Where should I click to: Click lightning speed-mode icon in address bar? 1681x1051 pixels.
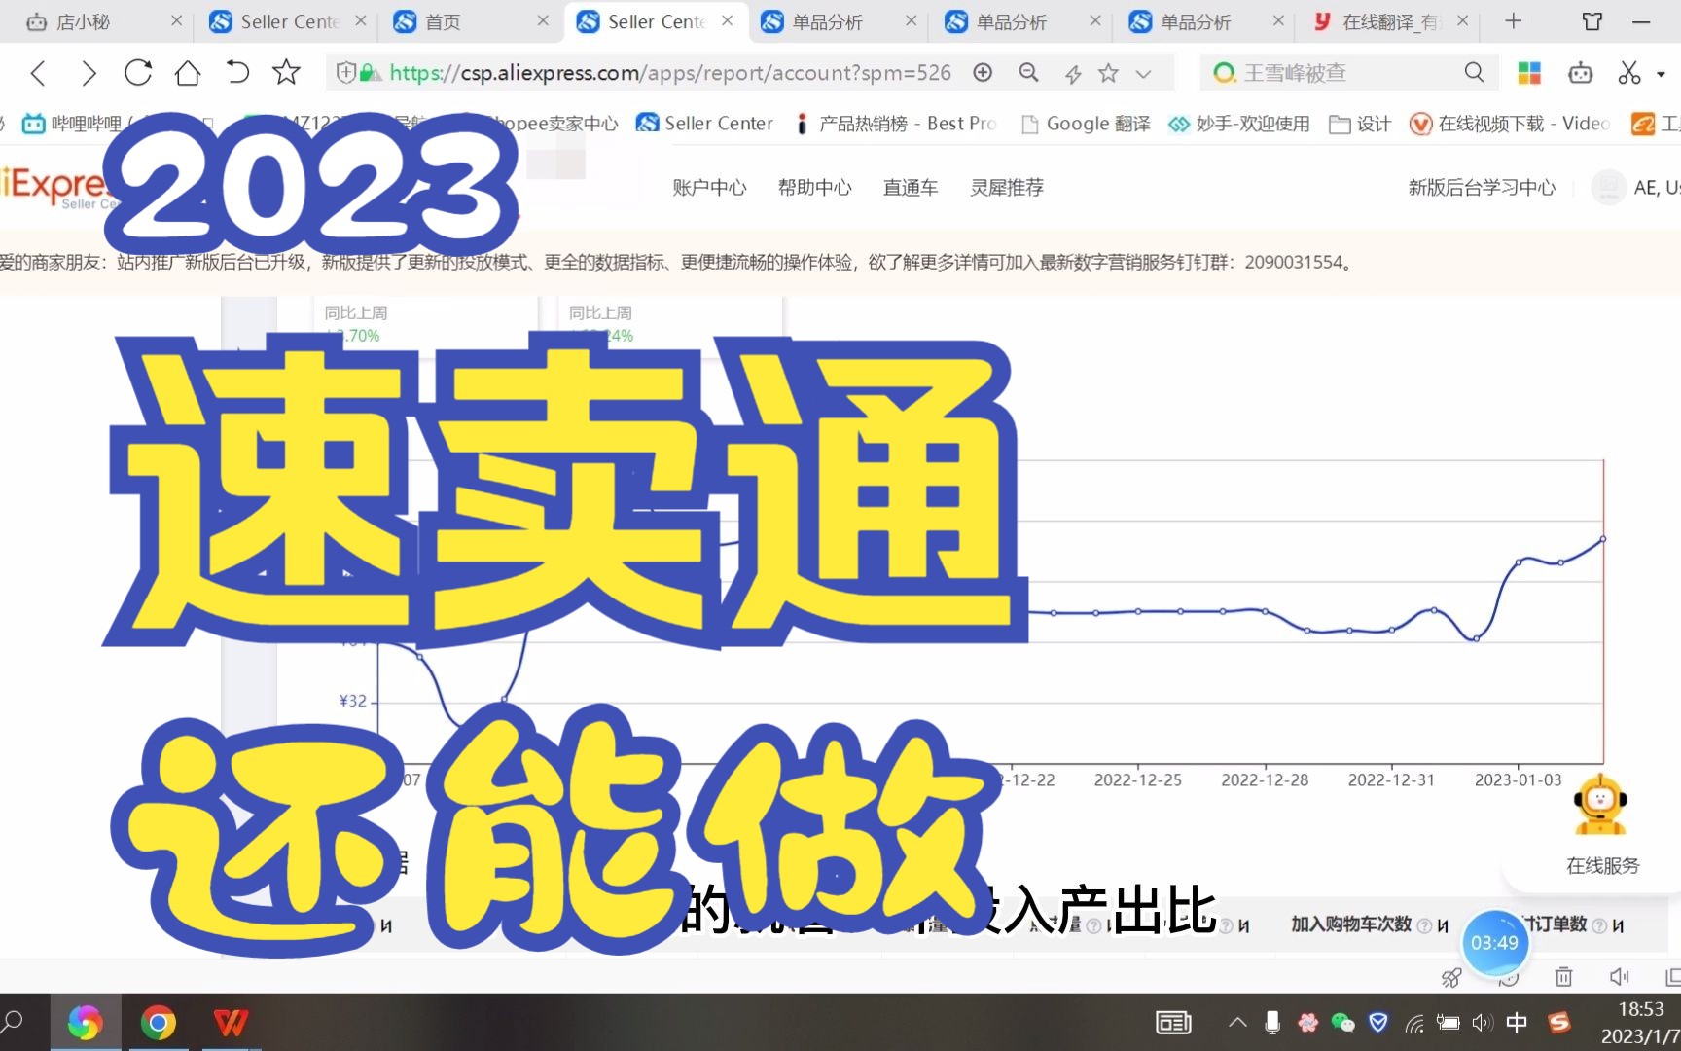(x=1072, y=73)
